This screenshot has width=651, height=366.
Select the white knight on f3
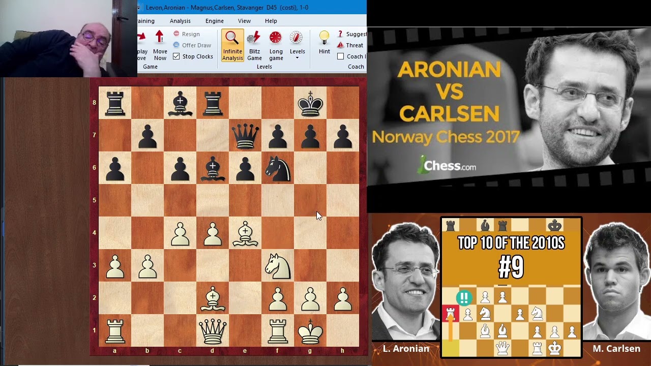pyautogui.click(x=278, y=265)
